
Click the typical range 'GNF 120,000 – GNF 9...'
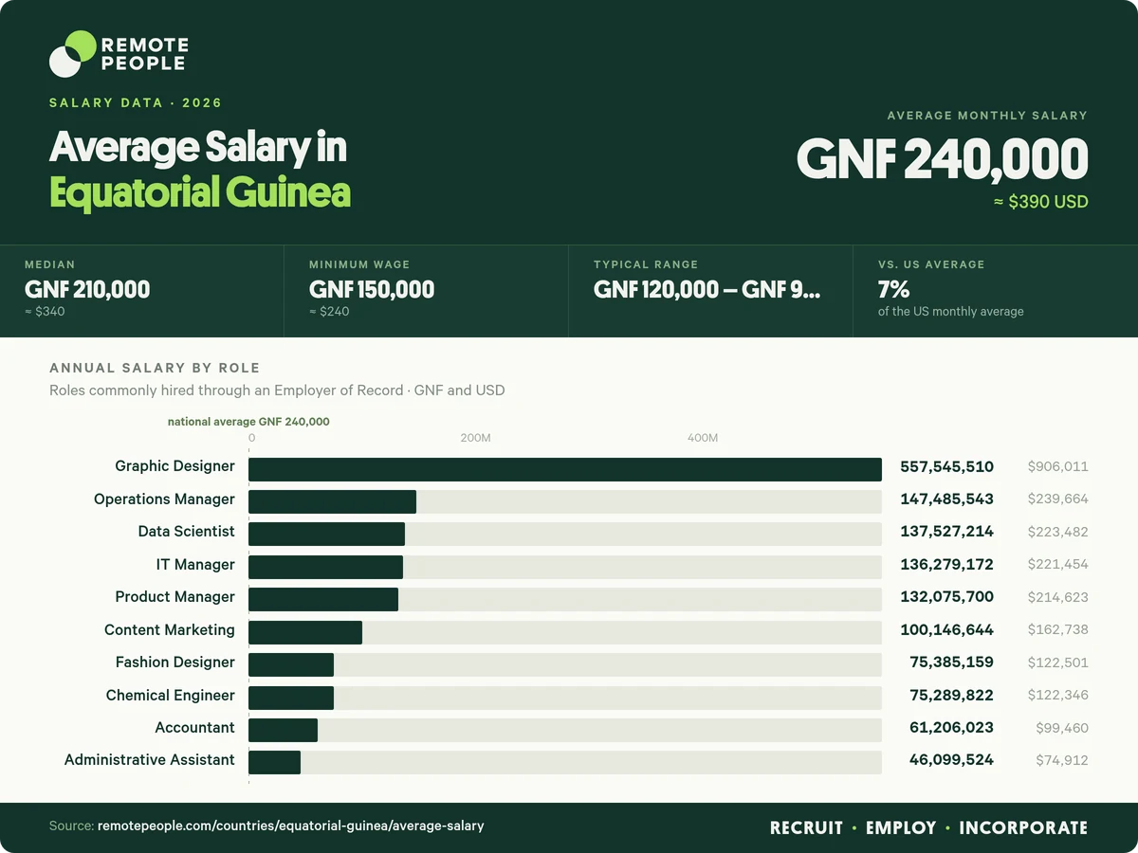click(x=707, y=290)
